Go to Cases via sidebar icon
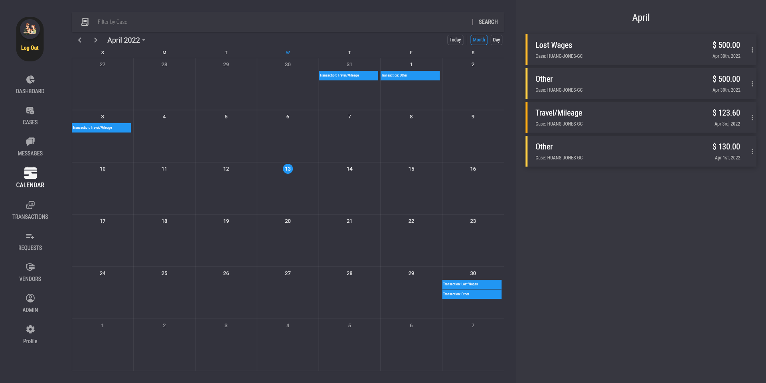The image size is (766, 383). [30, 111]
